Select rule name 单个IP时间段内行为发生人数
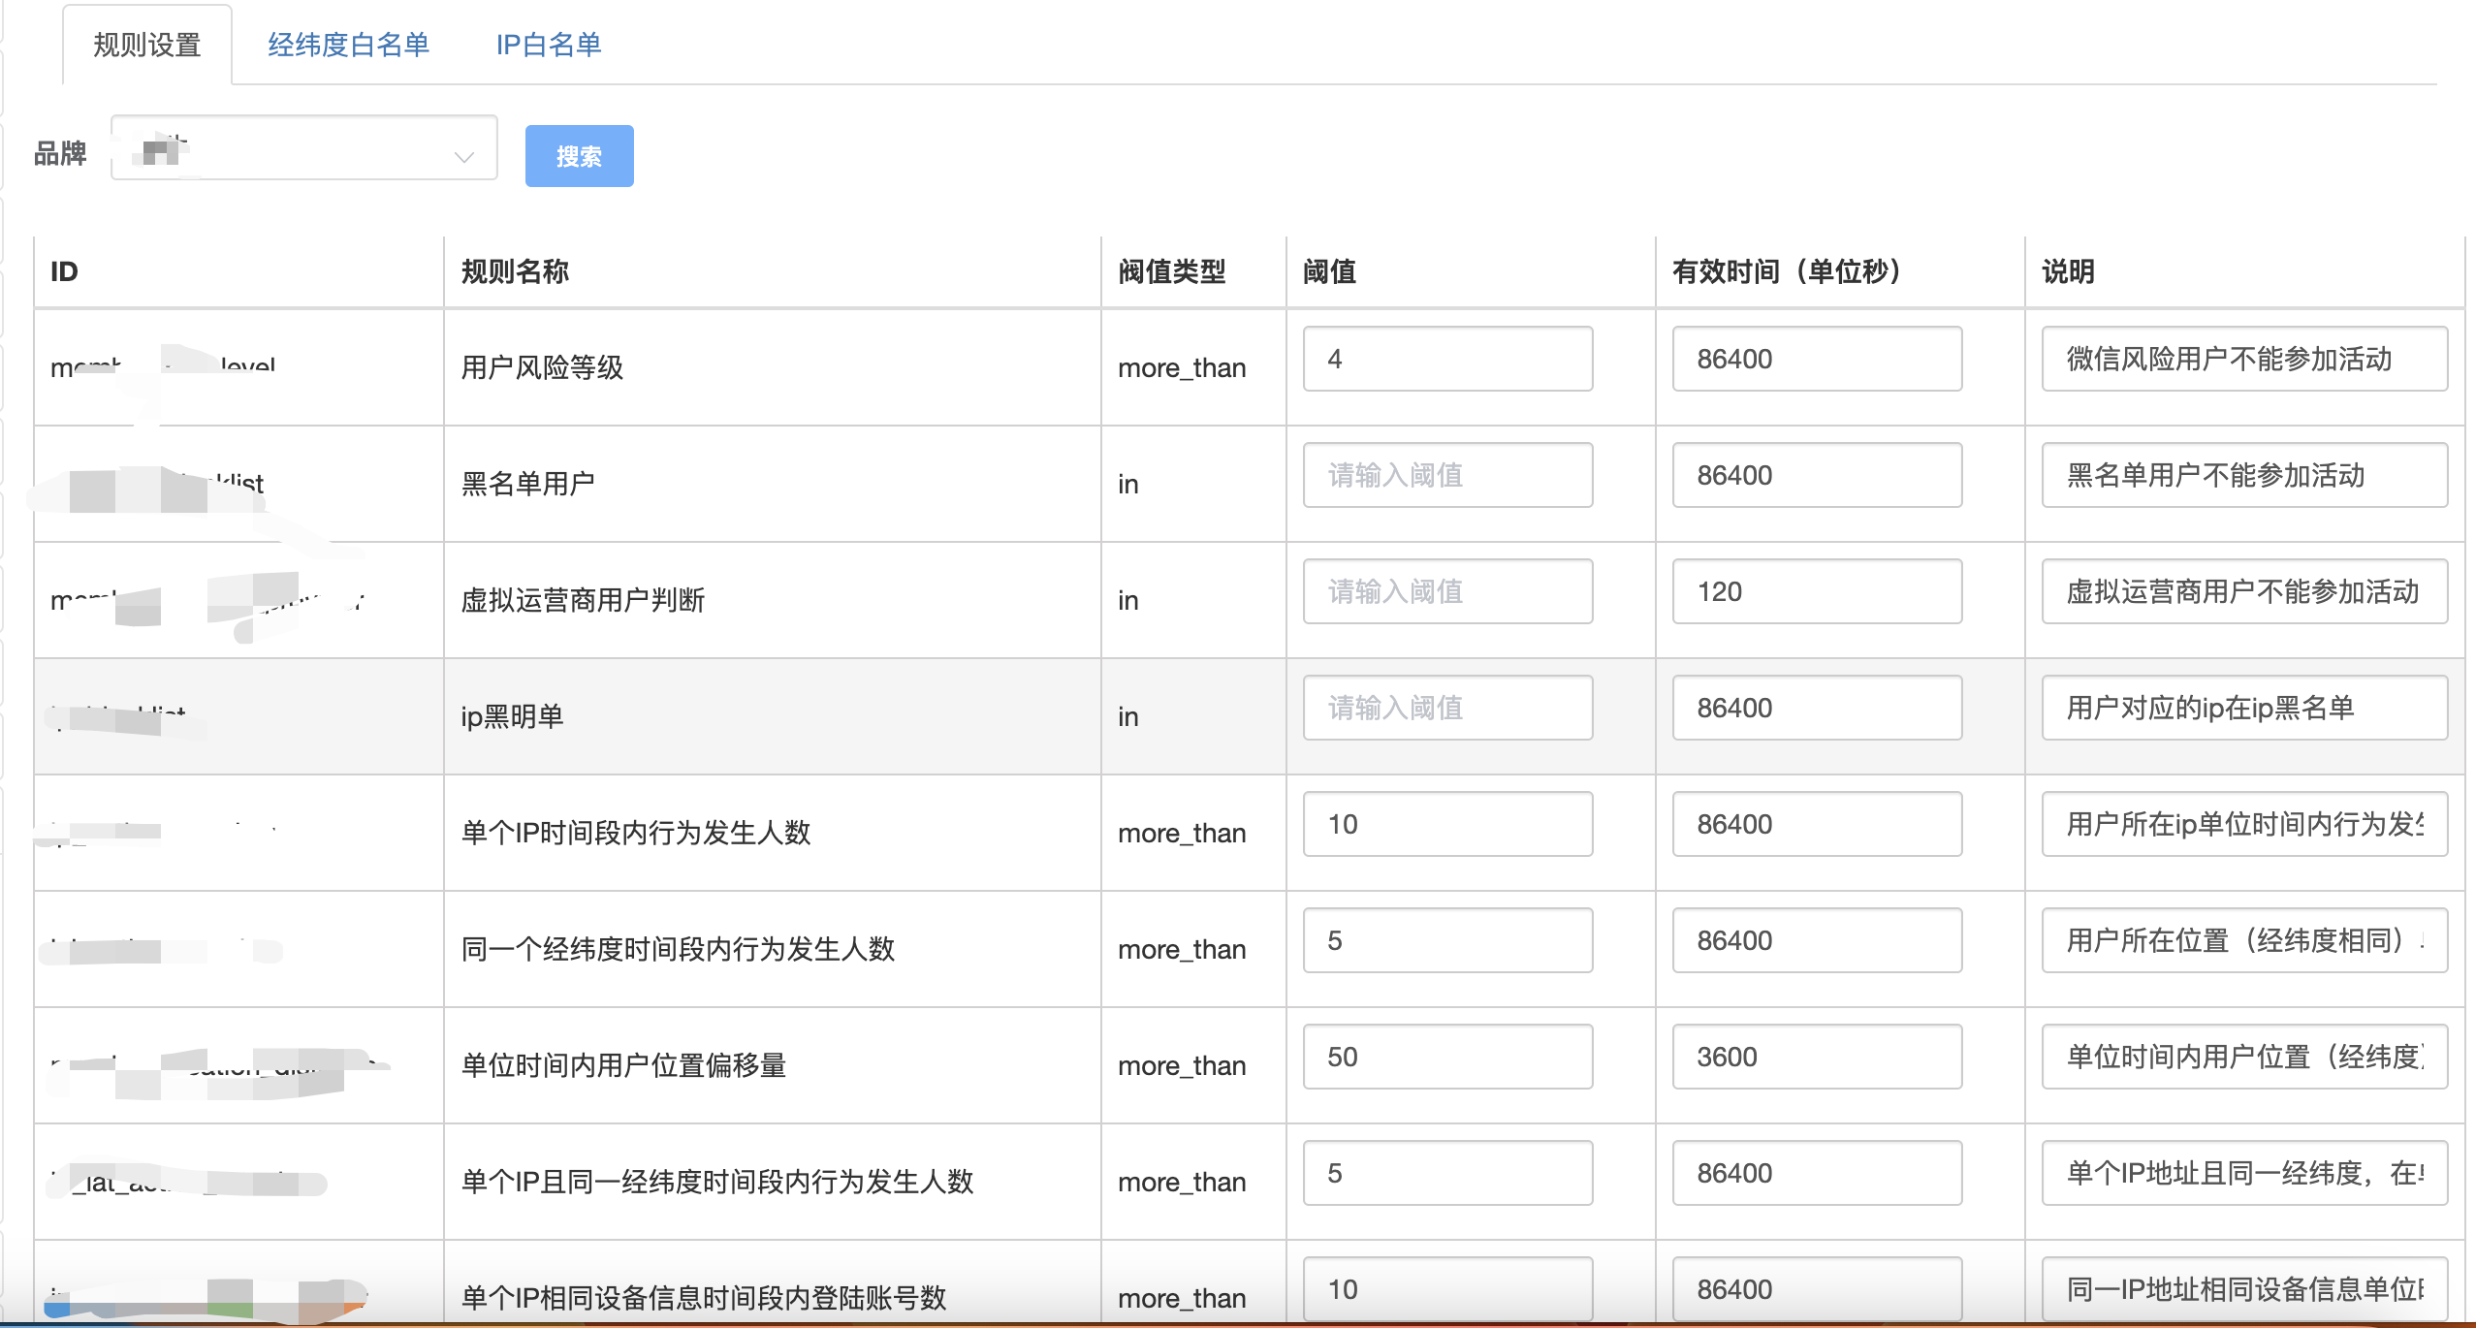 coord(636,833)
